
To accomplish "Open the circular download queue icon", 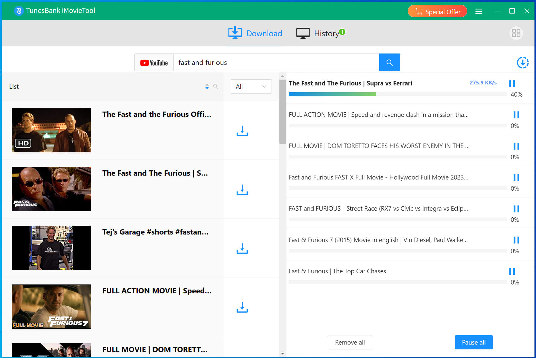I will [523, 63].
